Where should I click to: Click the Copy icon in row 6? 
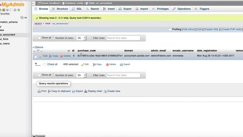click(50, 56)
